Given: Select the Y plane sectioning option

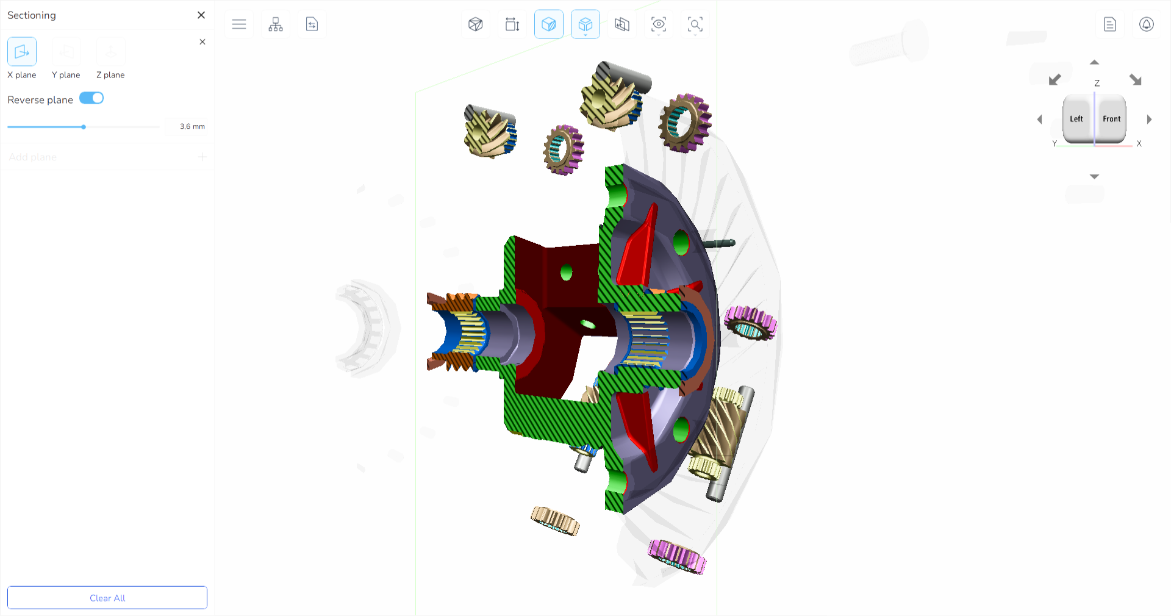Looking at the screenshot, I should 66,52.
